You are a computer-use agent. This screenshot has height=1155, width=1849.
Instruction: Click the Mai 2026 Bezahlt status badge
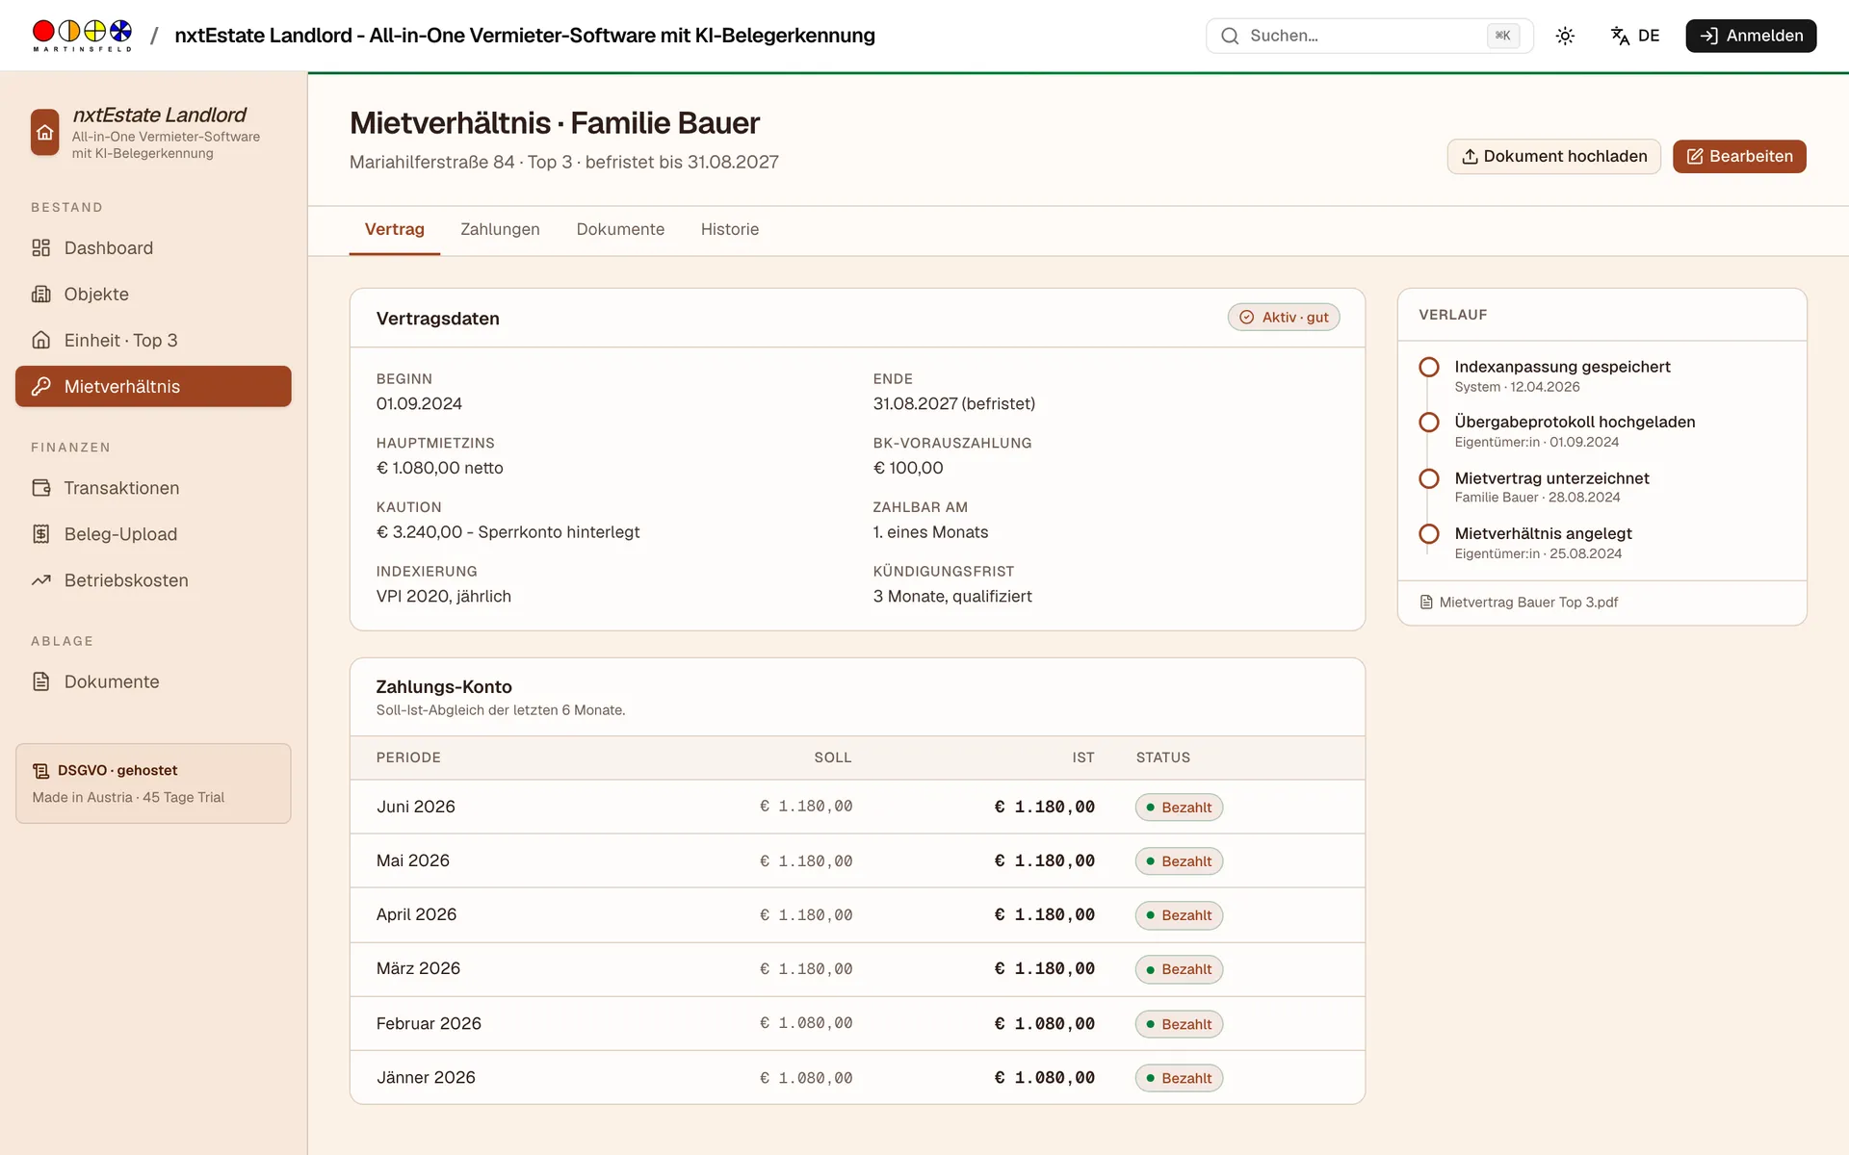pos(1179,861)
